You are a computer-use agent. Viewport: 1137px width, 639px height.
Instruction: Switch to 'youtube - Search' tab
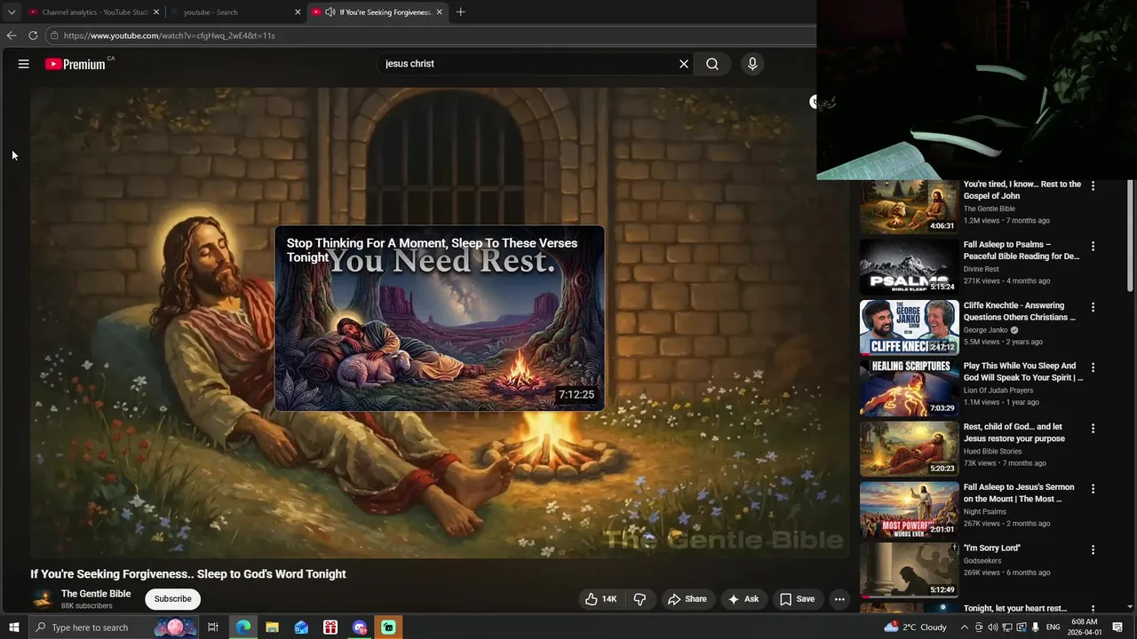tap(235, 12)
